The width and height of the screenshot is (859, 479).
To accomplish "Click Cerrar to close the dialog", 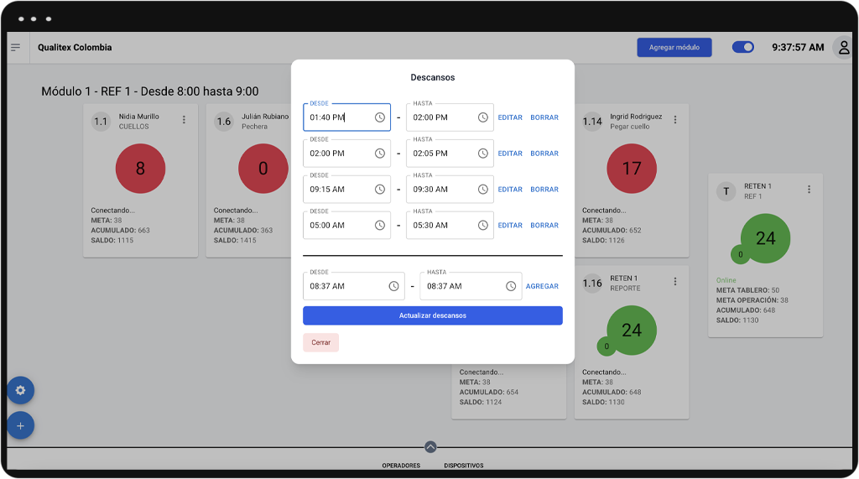I will point(320,342).
